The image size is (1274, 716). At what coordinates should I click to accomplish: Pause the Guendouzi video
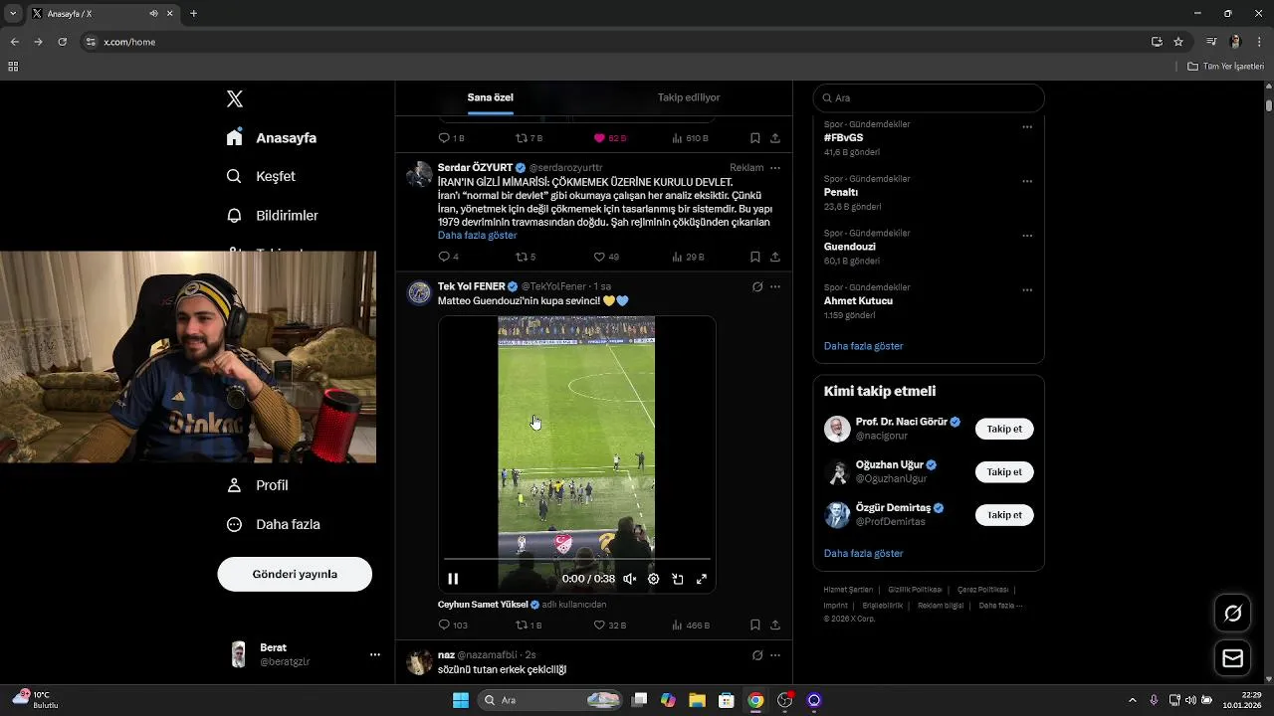453,579
